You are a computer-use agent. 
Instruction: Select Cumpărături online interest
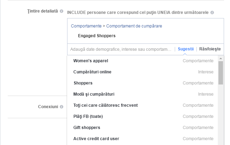[x=92, y=72]
